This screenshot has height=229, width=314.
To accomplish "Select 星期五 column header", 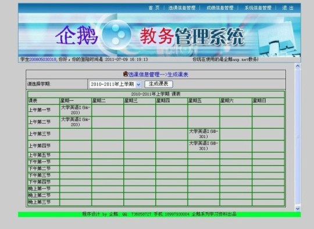I will click(x=204, y=101).
